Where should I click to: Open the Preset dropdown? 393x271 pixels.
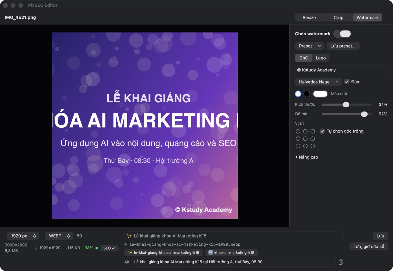point(309,46)
